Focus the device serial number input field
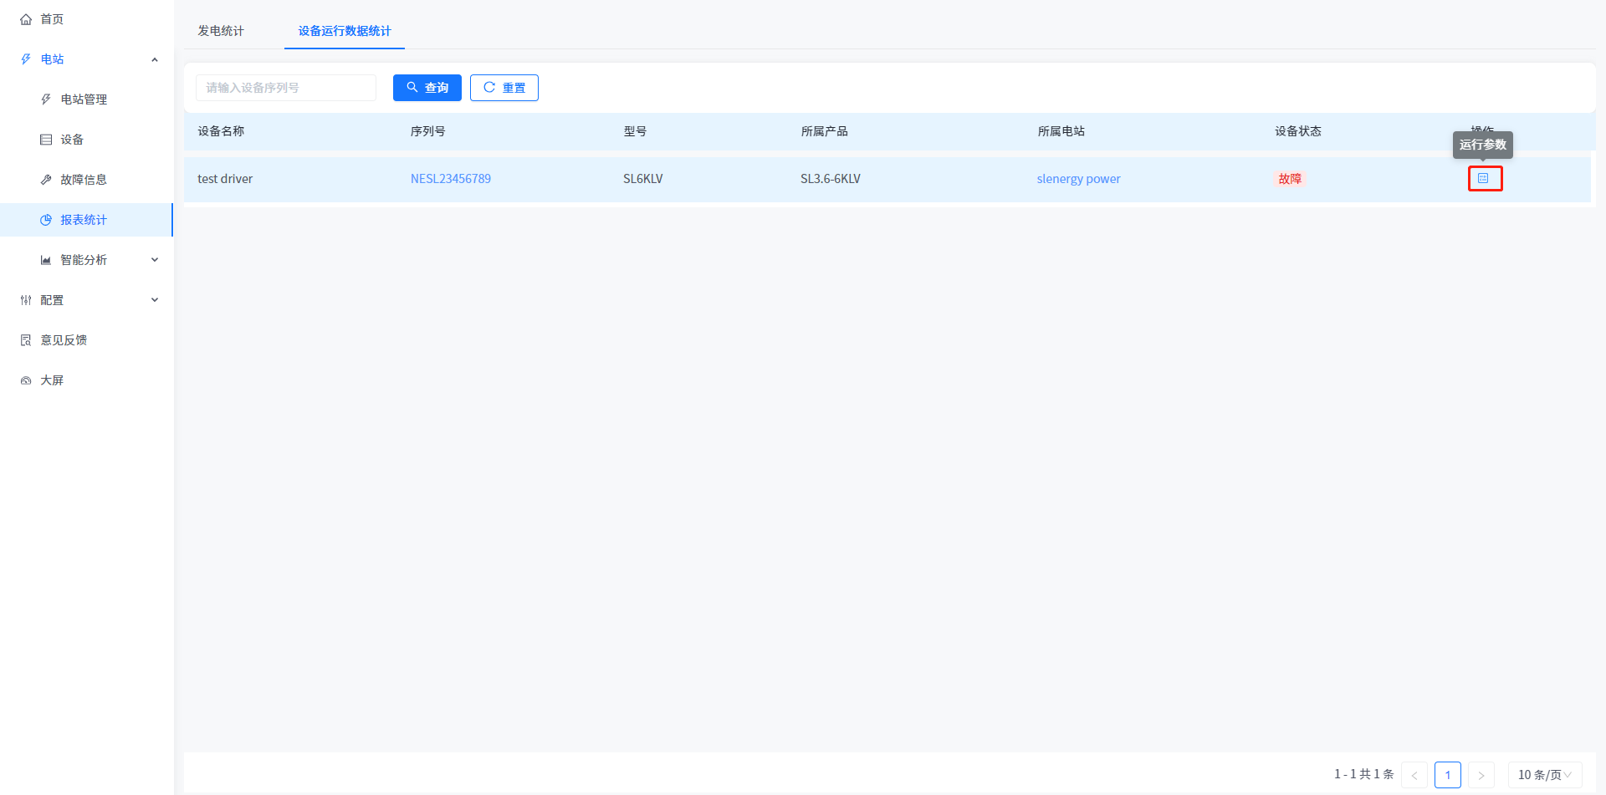 [x=285, y=88]
